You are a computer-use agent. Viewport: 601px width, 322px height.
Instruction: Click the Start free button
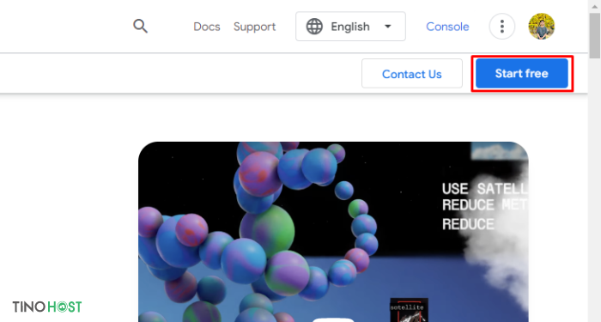point(522,73)
